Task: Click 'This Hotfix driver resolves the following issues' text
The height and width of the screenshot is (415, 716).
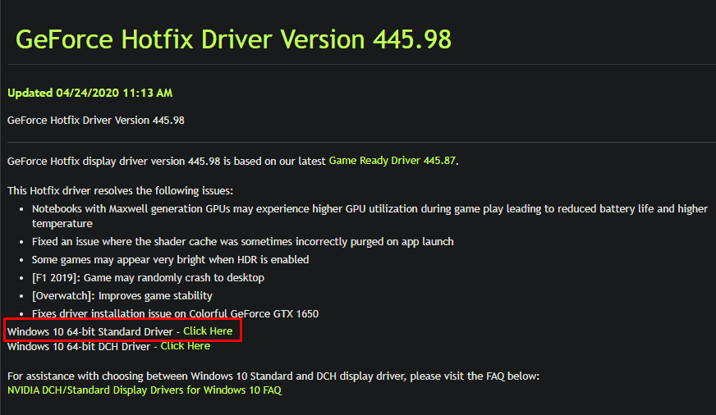Action: pos(120,190)
